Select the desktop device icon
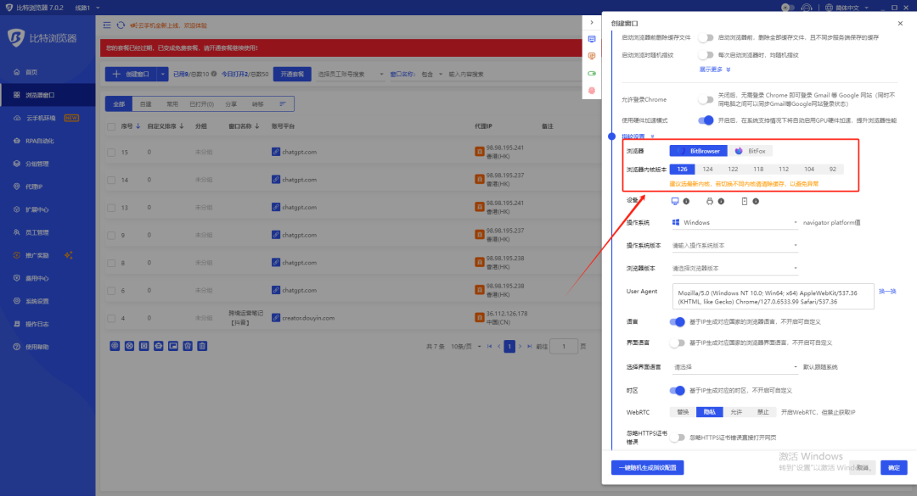This screenshot has width=917, height=496. [676, 201]
